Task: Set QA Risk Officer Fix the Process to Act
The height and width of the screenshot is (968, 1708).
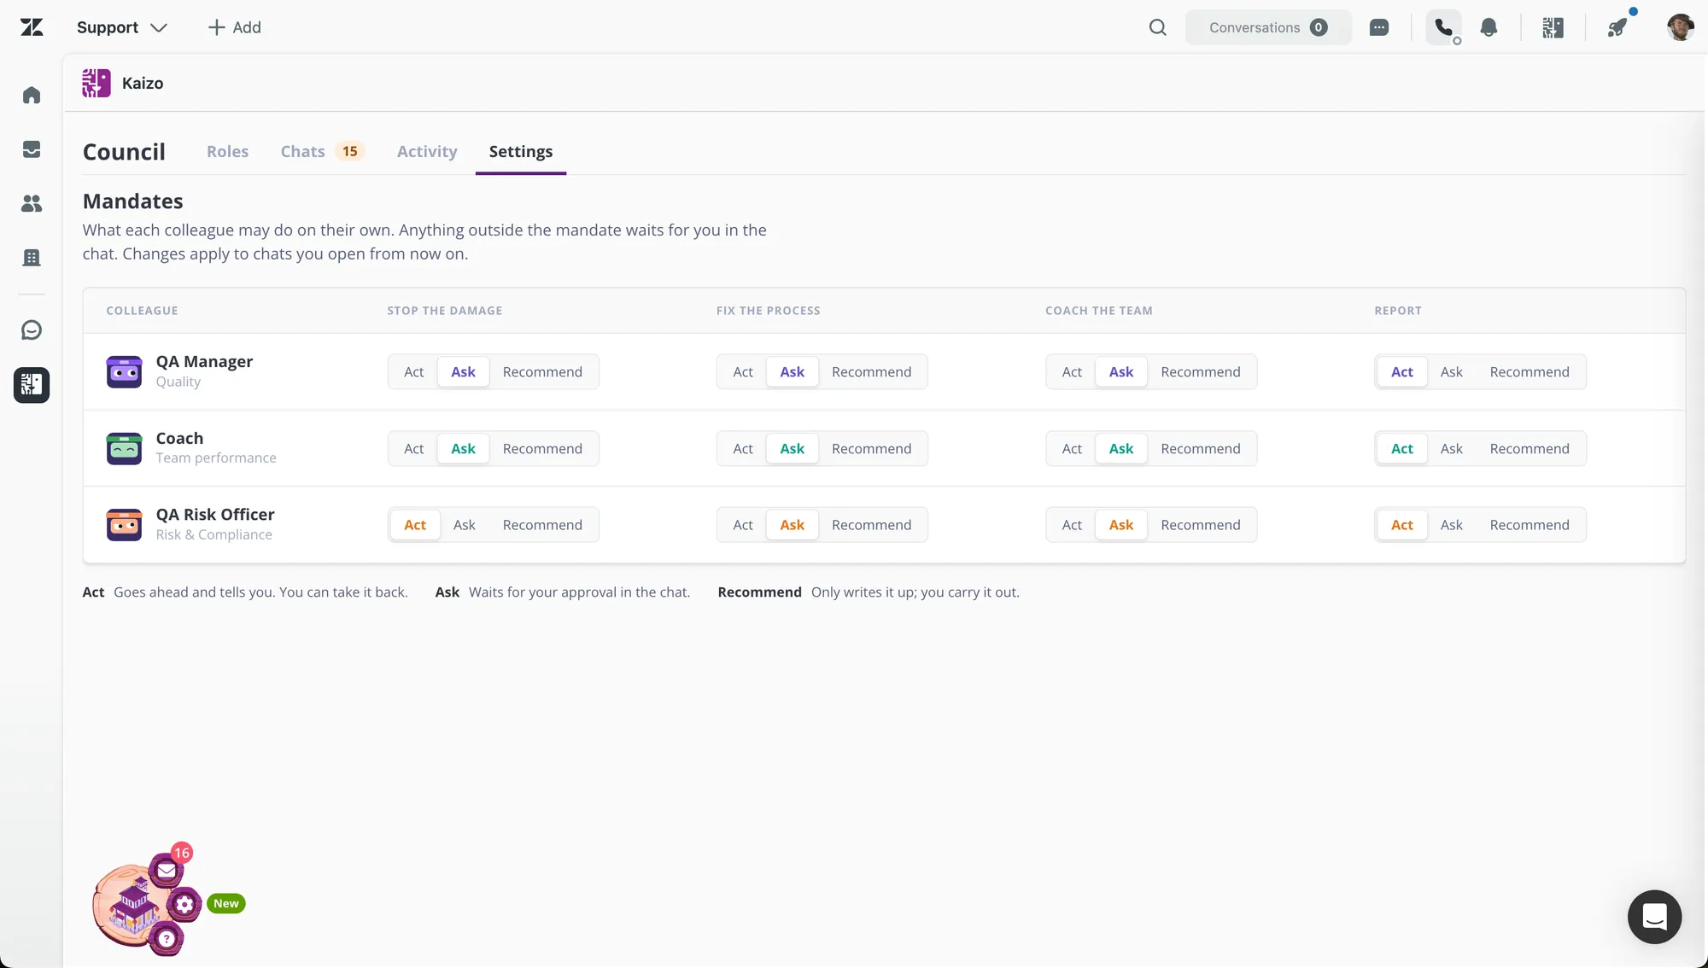Action: pos(743,525)
